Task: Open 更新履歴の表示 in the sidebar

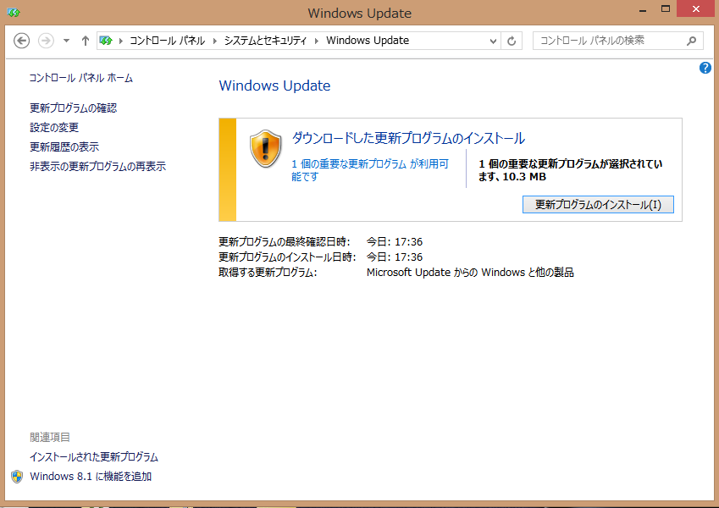Action: pyautogui.click(x=64, y=146)
